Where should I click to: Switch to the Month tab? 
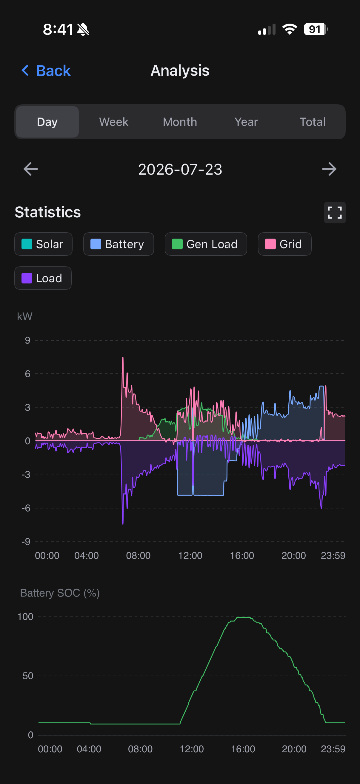[x=180, y=122]
